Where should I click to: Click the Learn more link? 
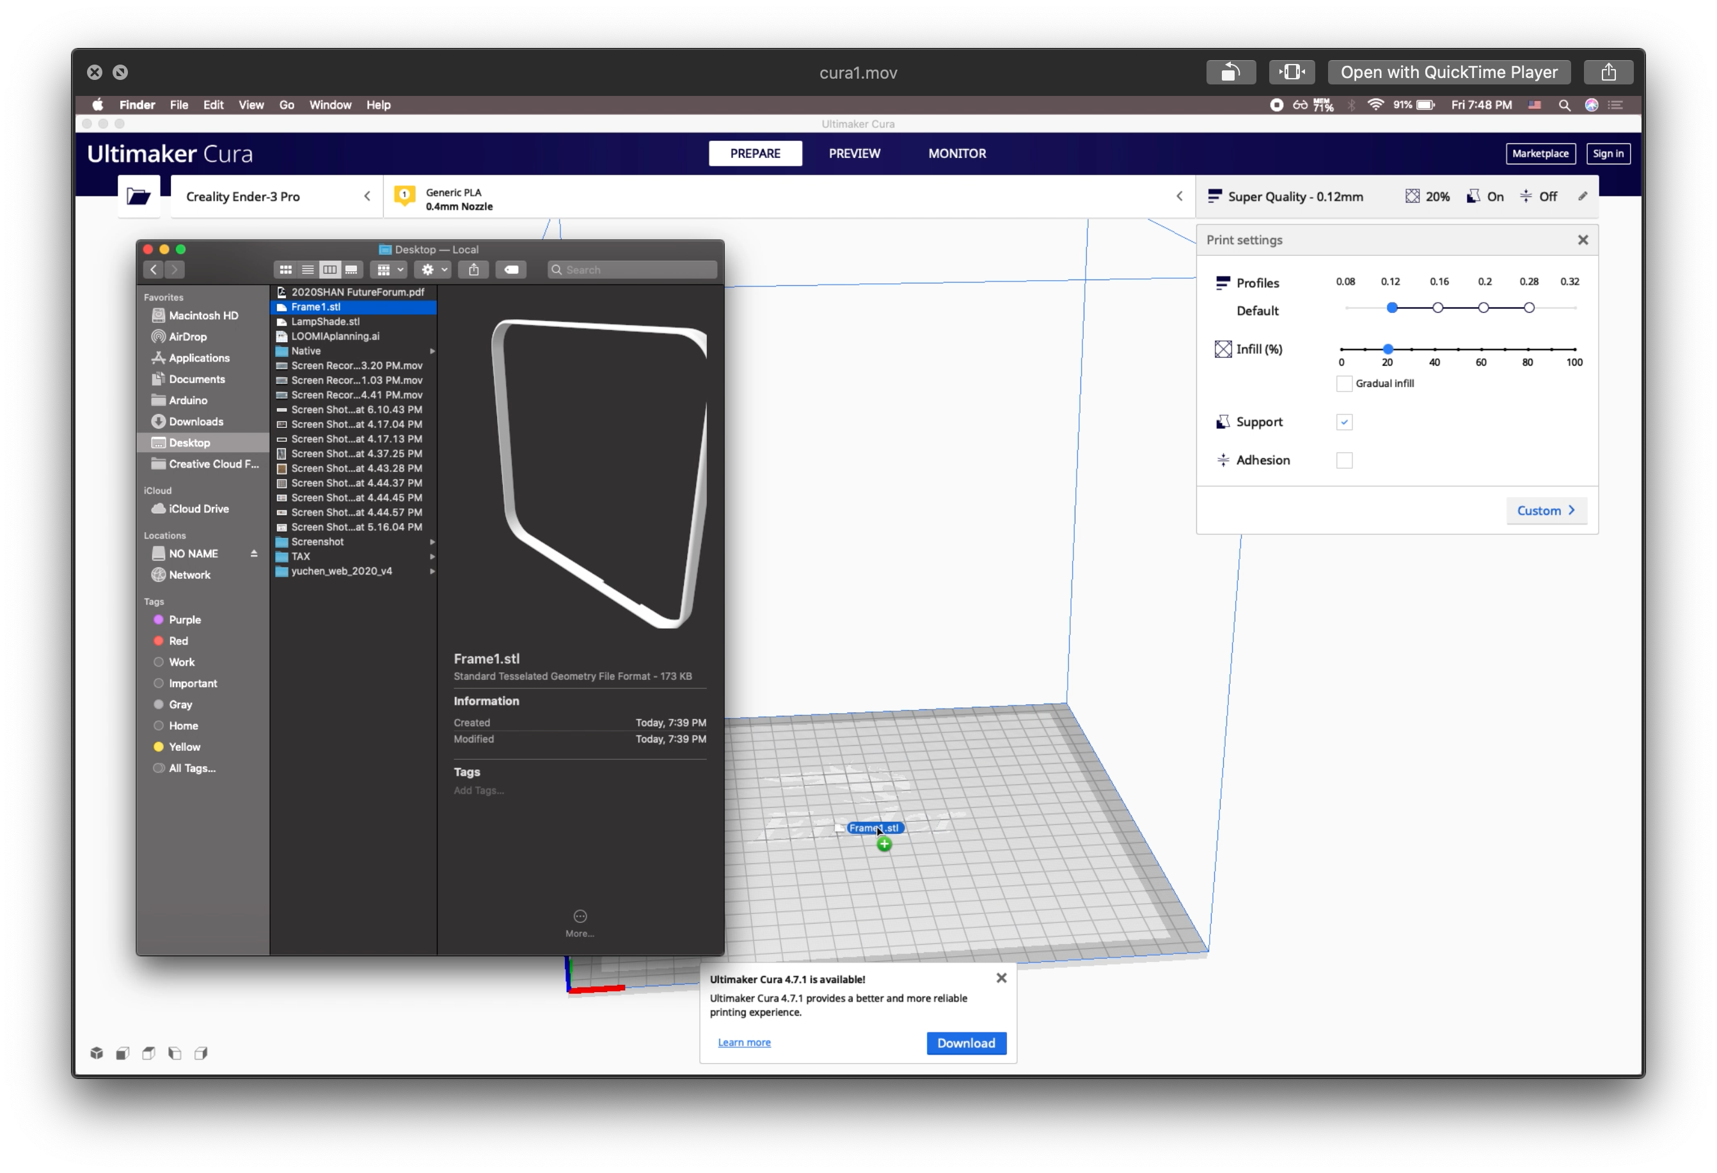pos(744,1043)
